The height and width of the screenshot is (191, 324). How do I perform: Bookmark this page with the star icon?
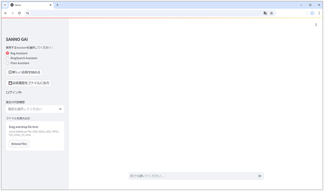tap(272, 13)
